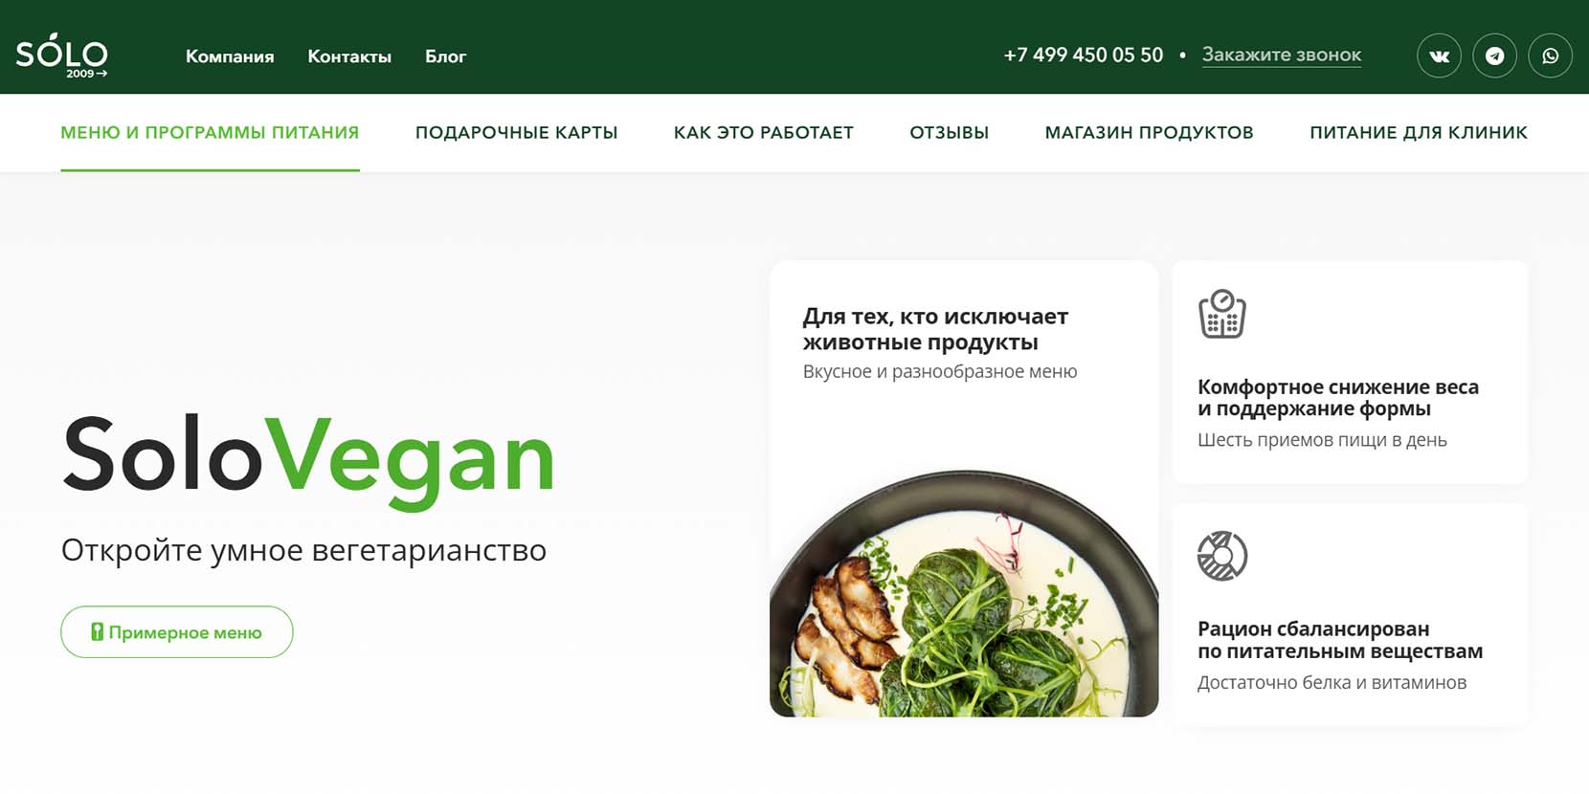Screen dimensions: 1589x794
Task: Open the WhatsApp social icon
Action: pos(1550,55)
